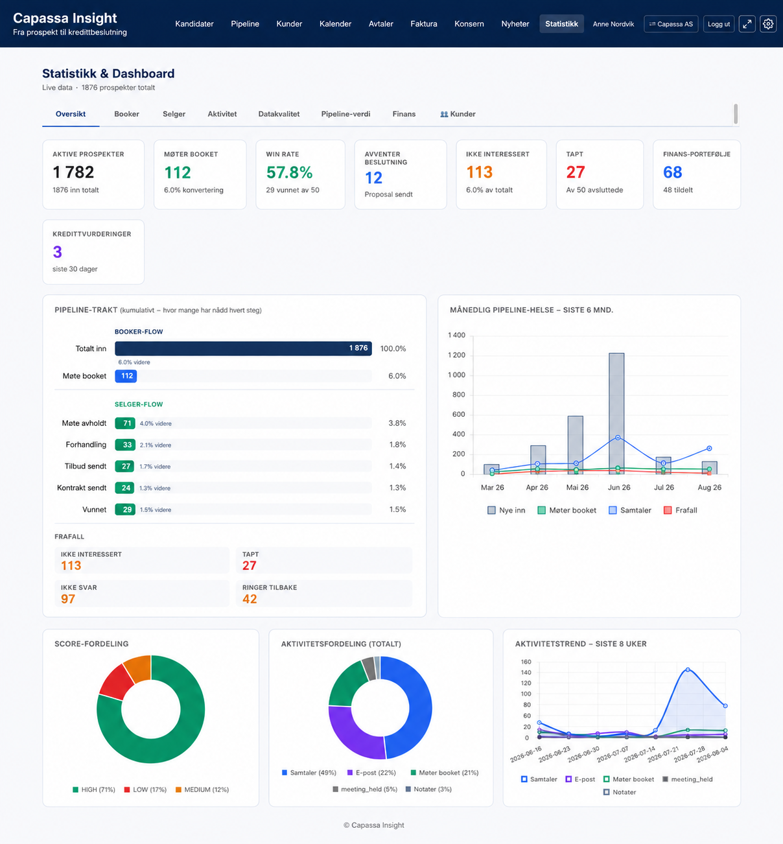Toggle the Frafall legend in monthly chart
This screenshot has width=783, height=844.
(x=680, y=510)
